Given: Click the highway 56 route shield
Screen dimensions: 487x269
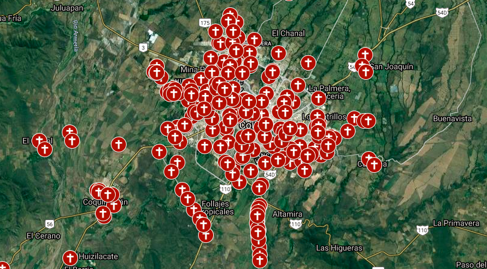Looking at the screenshot, I should coord(50,224).
